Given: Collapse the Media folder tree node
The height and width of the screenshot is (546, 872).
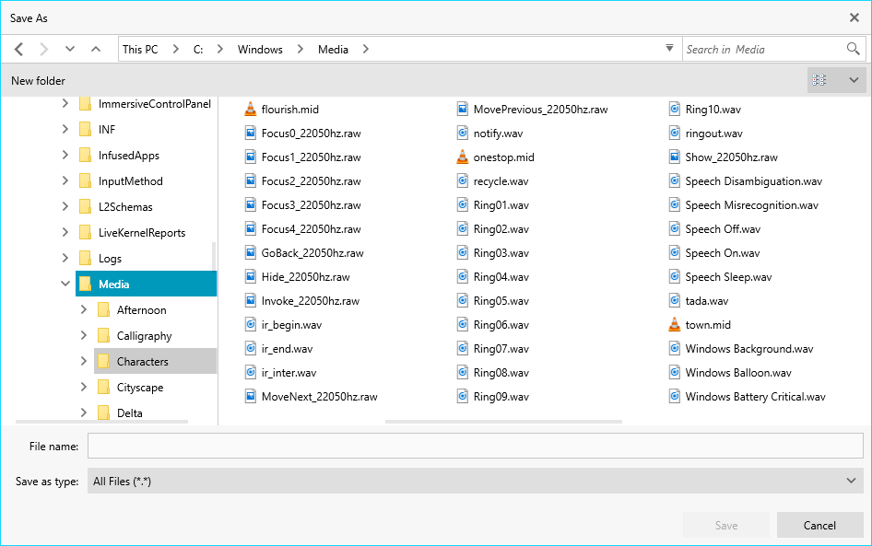Looking at the screenshot, I should [65, 284].
